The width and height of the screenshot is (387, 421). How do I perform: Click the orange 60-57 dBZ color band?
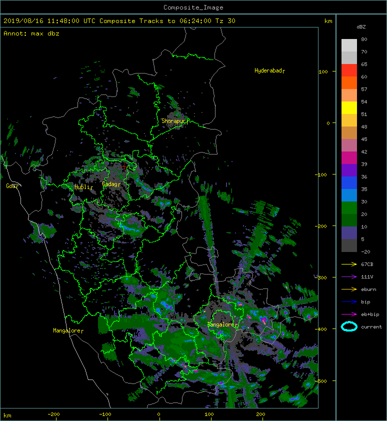point(349,82)
